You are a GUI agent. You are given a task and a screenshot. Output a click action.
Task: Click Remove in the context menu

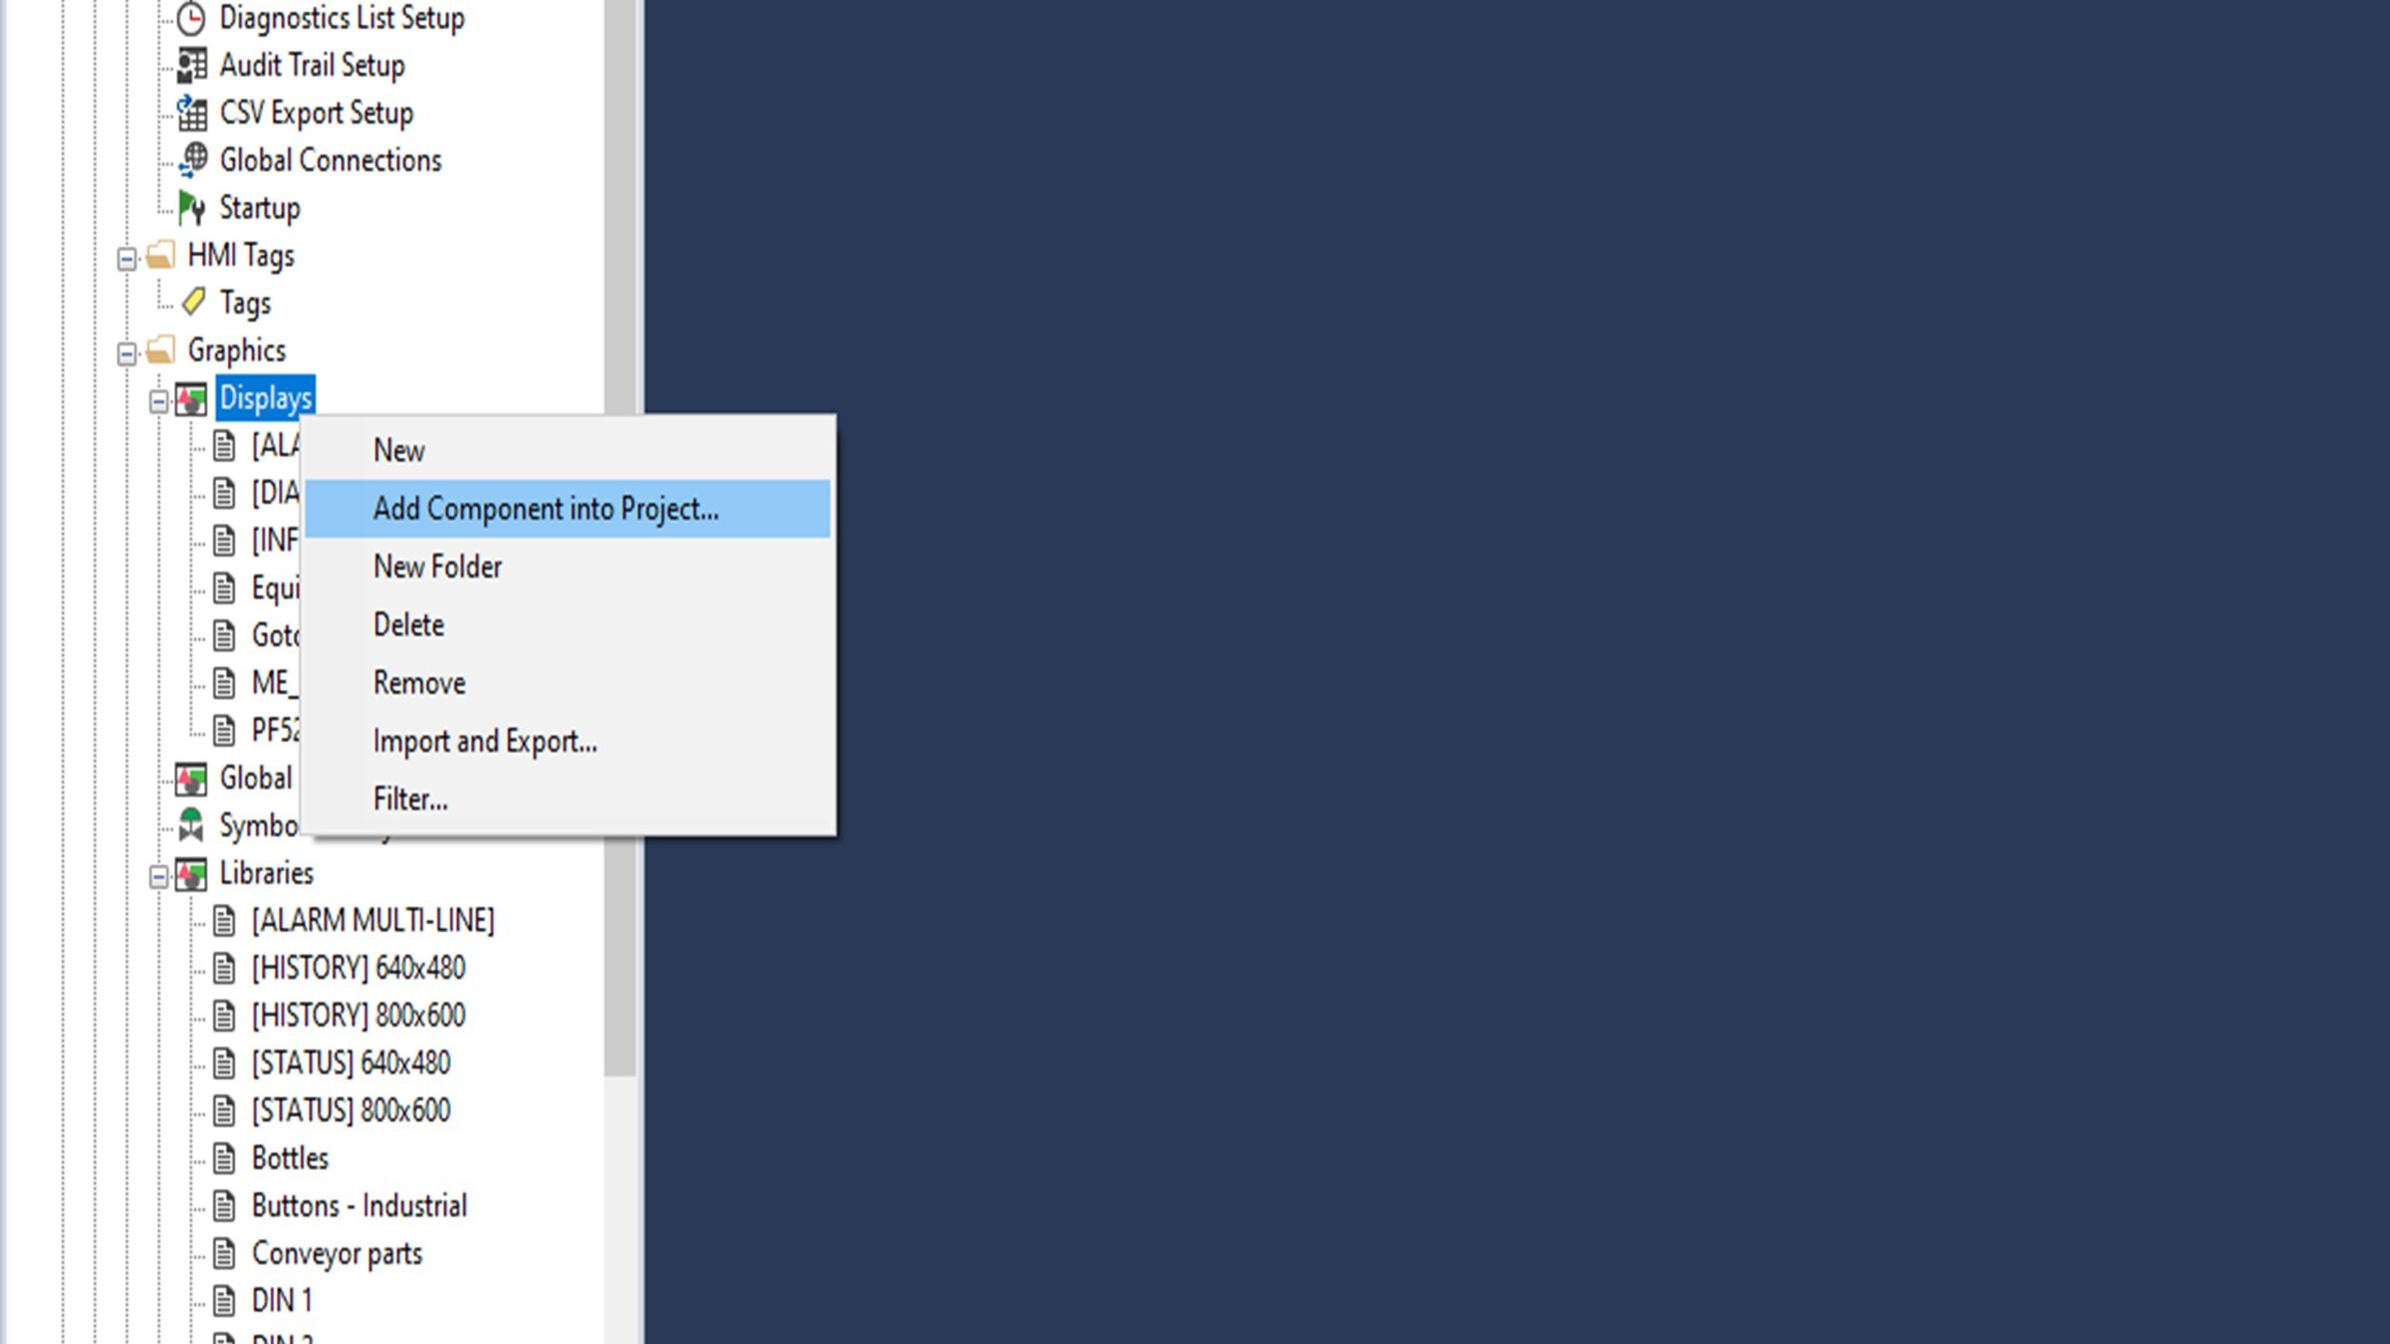pos(418,683)
